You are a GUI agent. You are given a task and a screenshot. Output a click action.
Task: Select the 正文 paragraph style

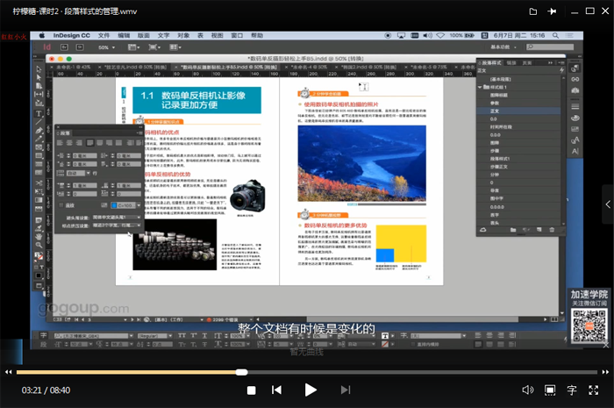click(496, 112)
